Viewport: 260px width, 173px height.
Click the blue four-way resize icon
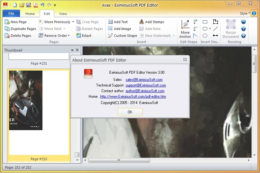pos(243,35)
